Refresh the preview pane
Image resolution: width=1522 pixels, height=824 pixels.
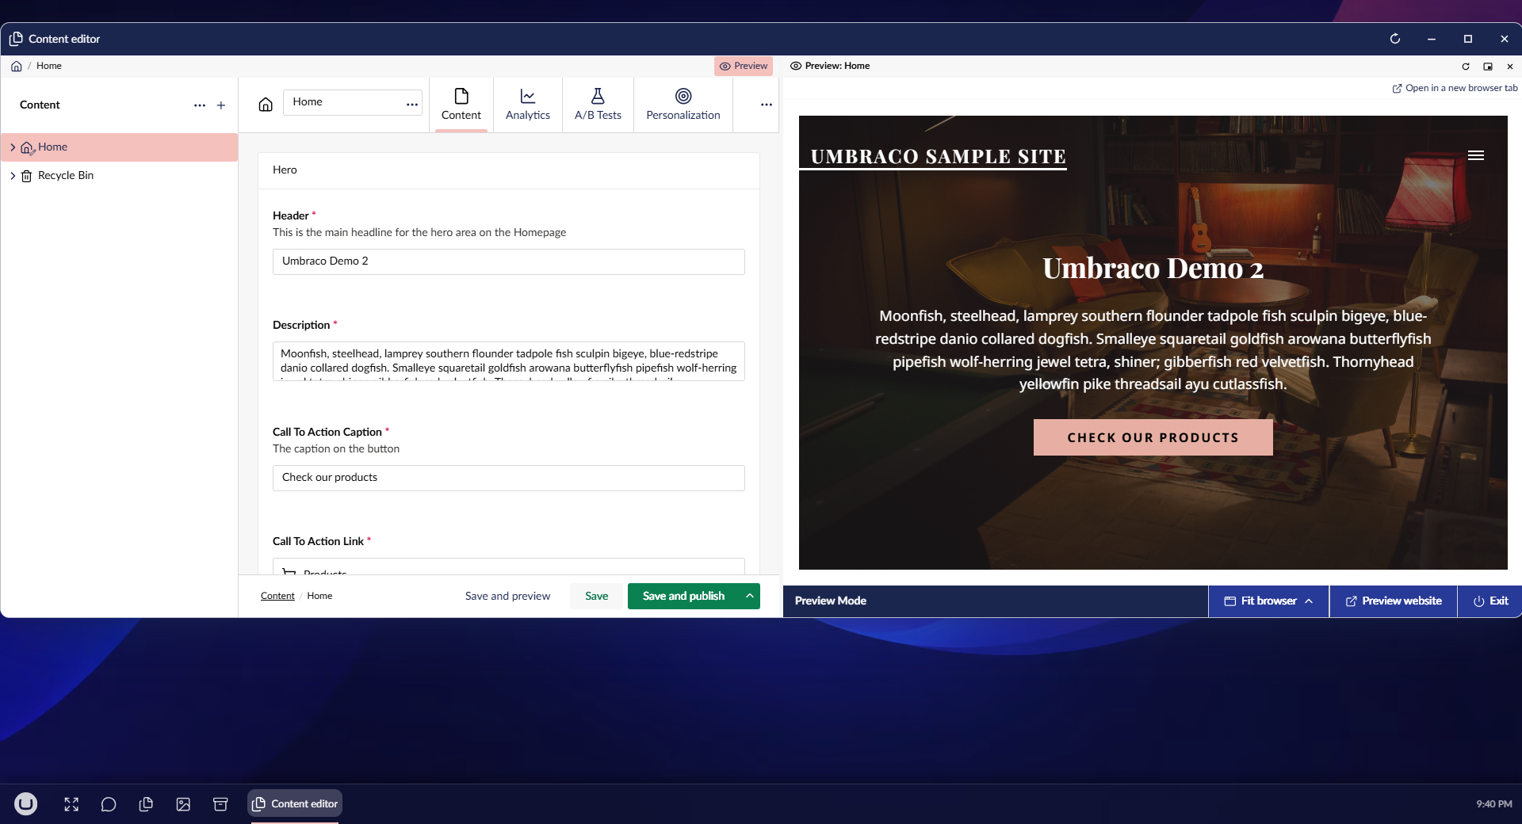pos(1466,67)
